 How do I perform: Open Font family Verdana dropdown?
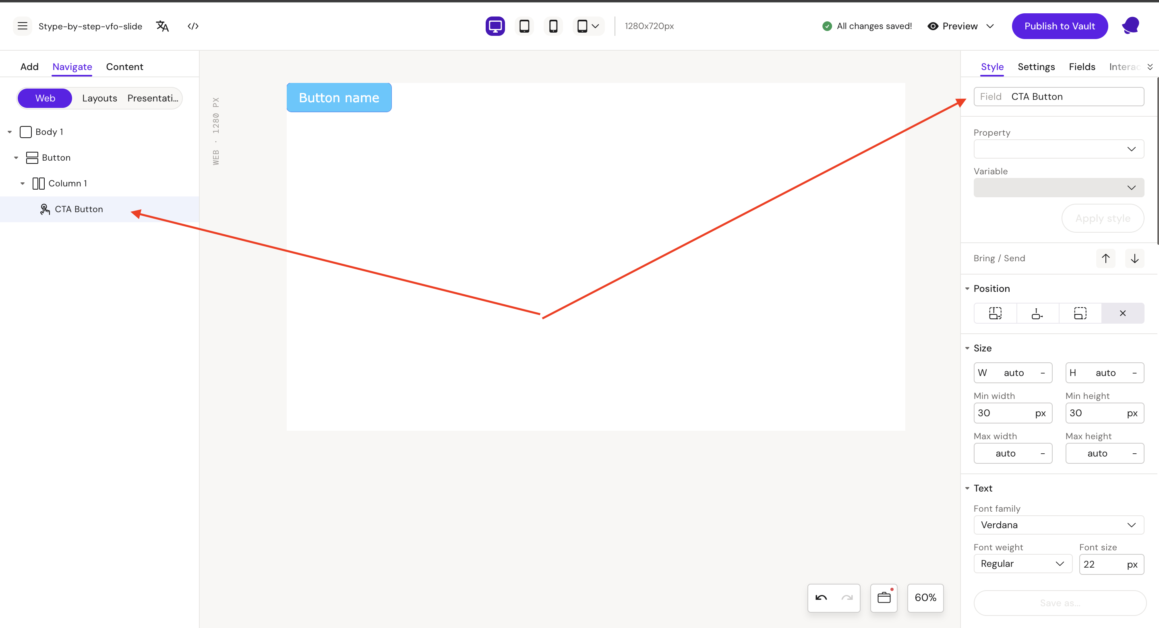click(1059, 525)
